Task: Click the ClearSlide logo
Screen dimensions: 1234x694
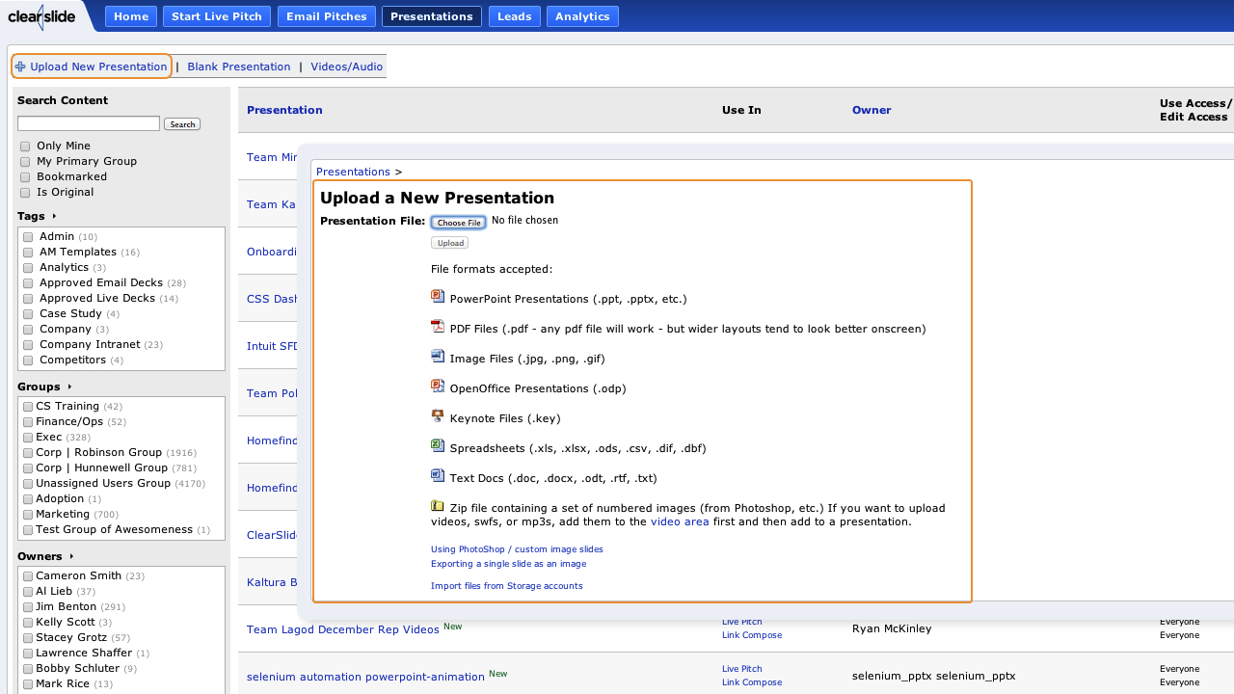Action: click(x=41, y=16)
